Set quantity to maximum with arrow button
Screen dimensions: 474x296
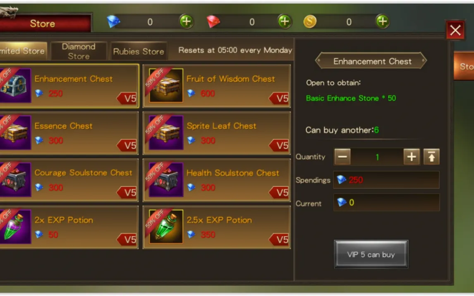coord(431,157)
